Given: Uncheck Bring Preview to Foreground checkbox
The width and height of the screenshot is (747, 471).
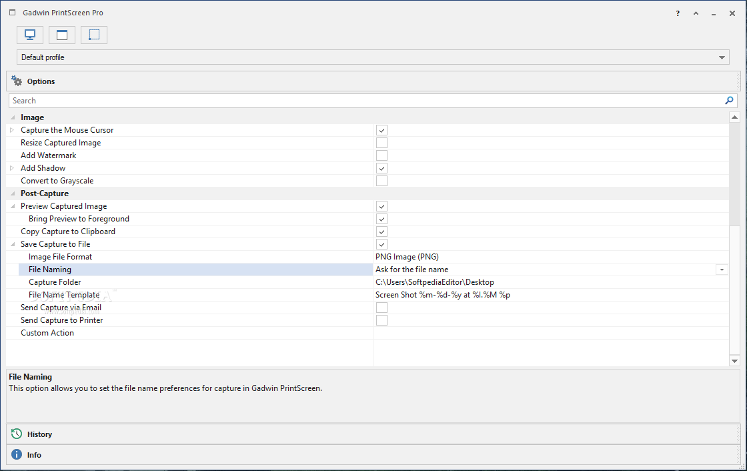Looking at the screenshot, I should coord(382,219).
